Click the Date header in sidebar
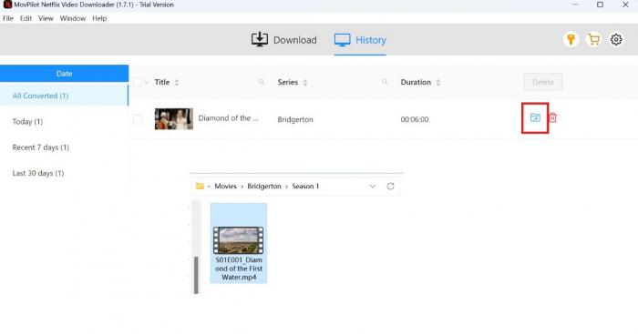 pos(65,74)
